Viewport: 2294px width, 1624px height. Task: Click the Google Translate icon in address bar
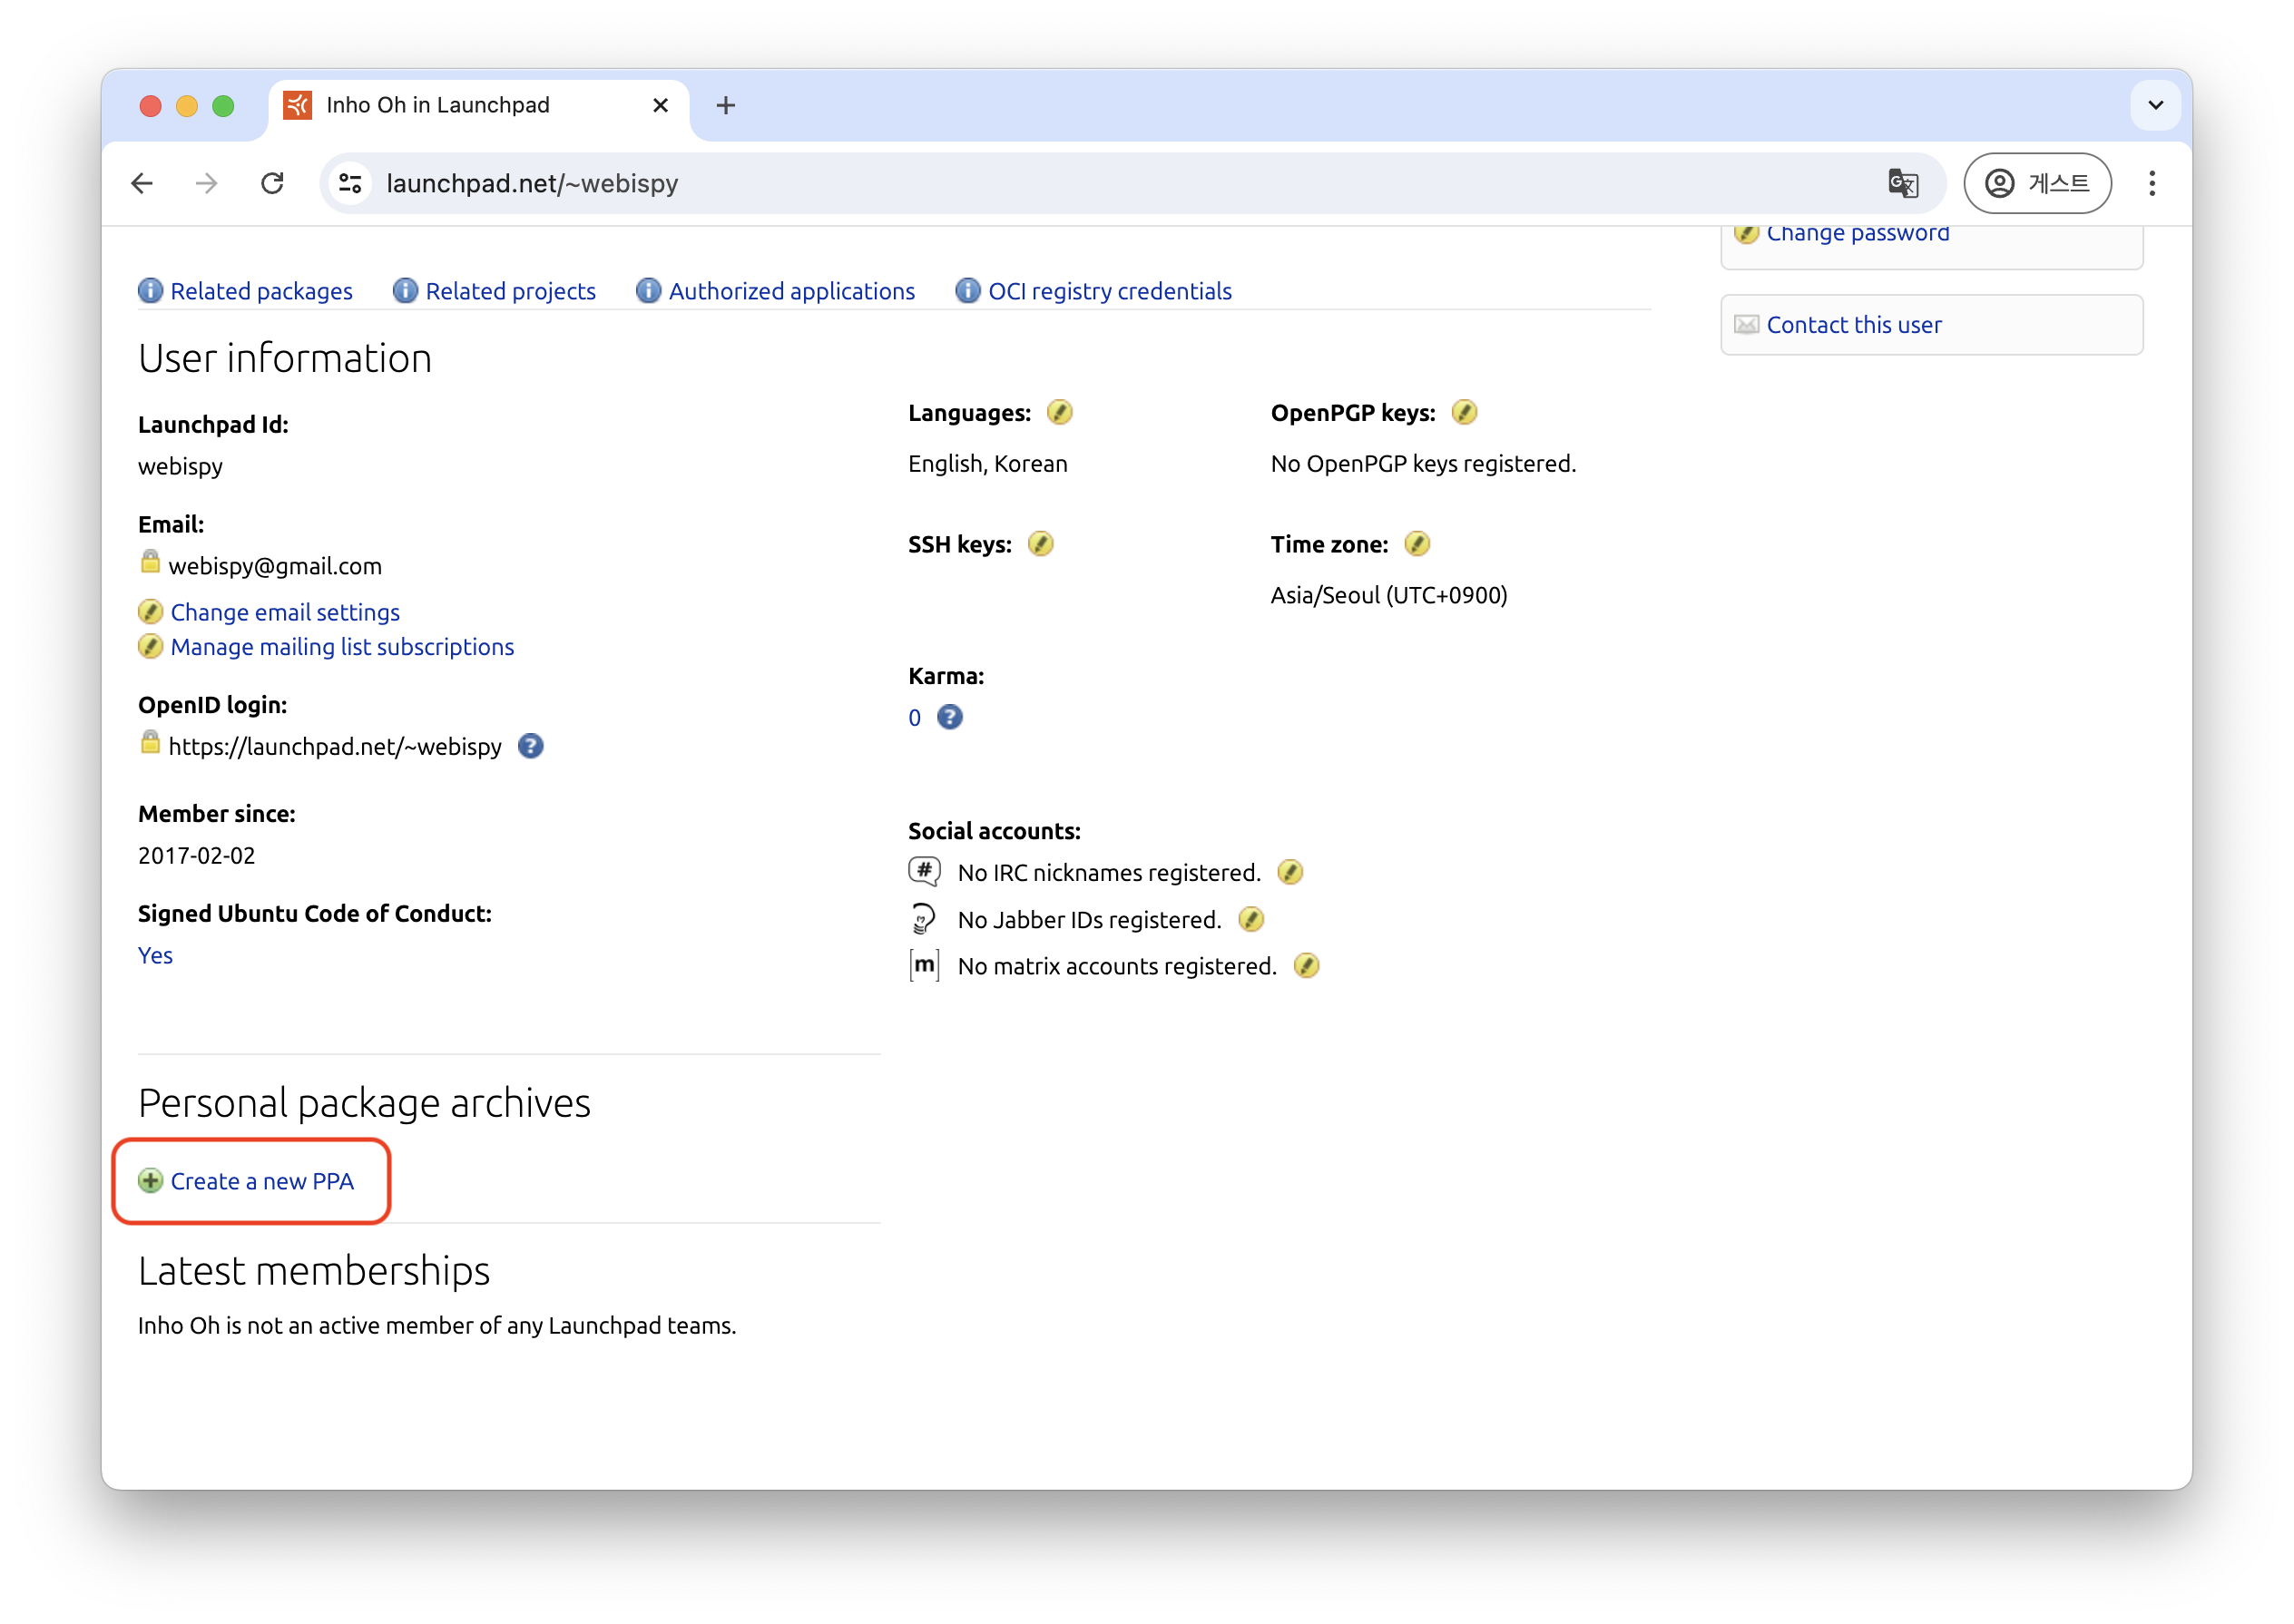coord(1902,183)
